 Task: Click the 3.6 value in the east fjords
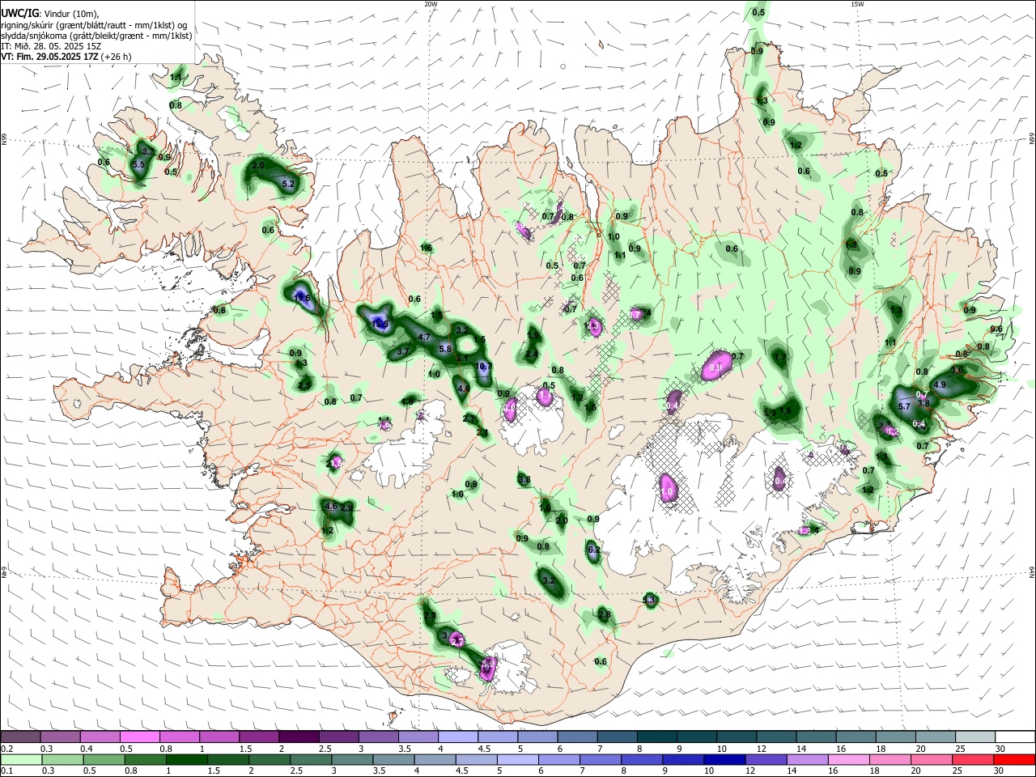957,370
